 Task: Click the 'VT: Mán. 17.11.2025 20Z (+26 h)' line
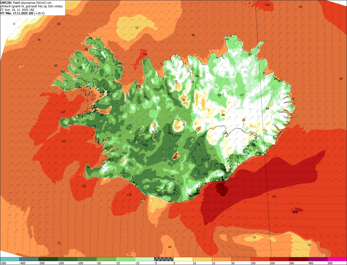[23, 13]
